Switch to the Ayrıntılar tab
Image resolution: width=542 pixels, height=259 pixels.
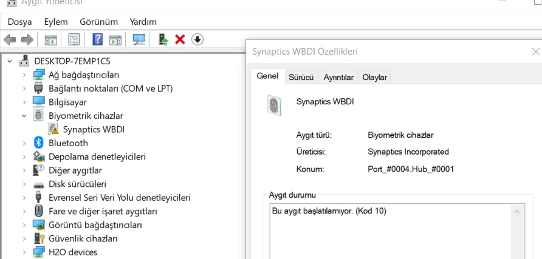coord(338,78)
